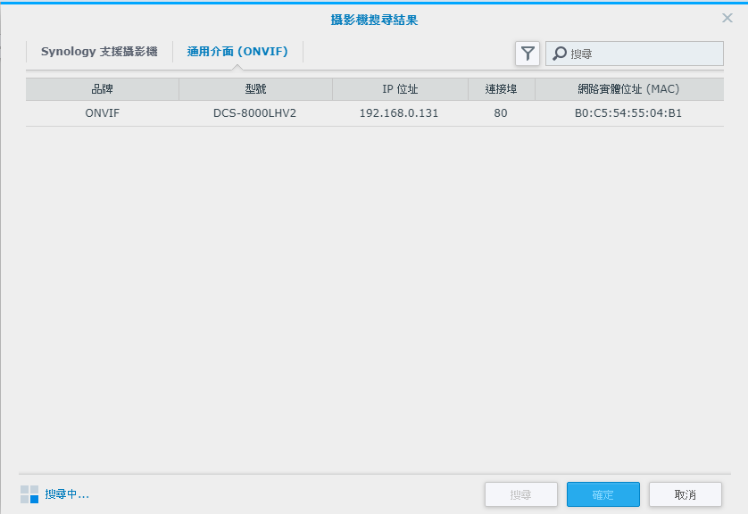Viewport: 748px width, 514px height.
Task: Close the 攝影機搜尋結果 dialog with X
Action: click(727, 18)
